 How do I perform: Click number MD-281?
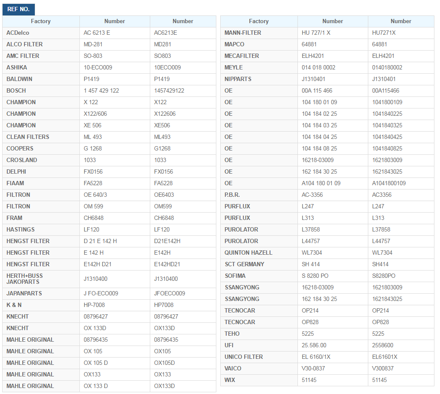(x=93, y=44)
